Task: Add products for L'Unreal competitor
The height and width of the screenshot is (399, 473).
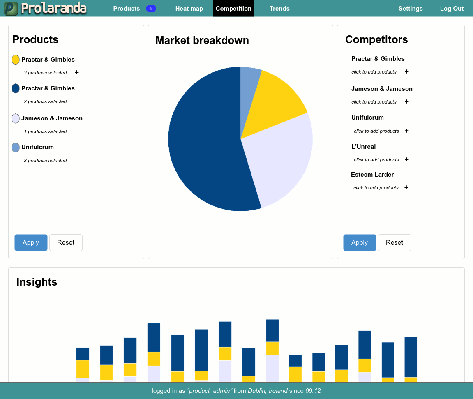Action: (407, 159)
